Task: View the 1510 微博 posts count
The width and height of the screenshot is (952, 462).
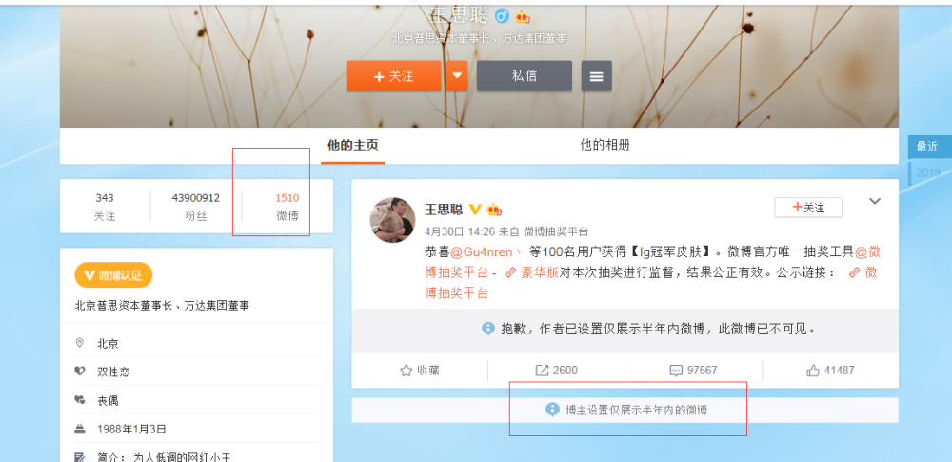Action: pos(288,207)
